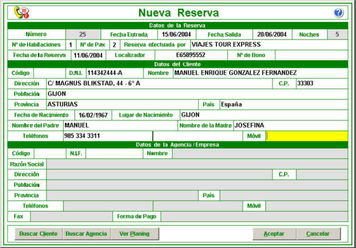Image resolution: width=356 pixels, height=248 pixels.
Task: Click the telephone reservation icon
Action: 21,12
